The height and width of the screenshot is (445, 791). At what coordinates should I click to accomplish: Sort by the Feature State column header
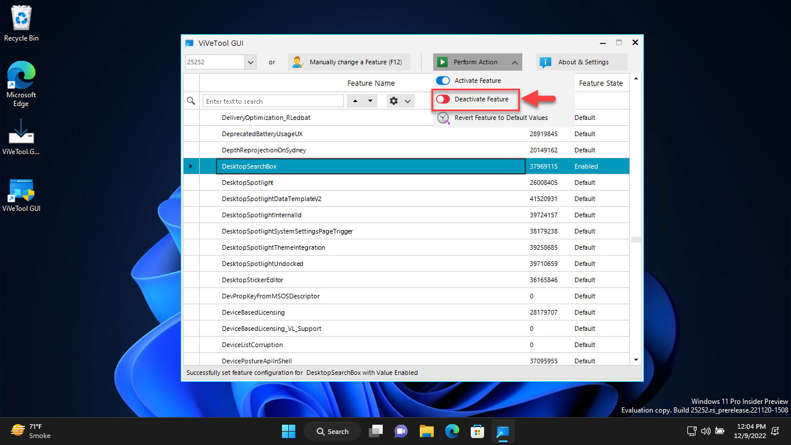(x=600, y=83)
